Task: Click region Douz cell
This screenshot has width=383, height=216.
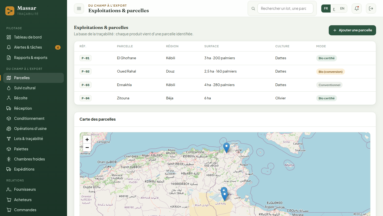Action: tap(170, 71)
